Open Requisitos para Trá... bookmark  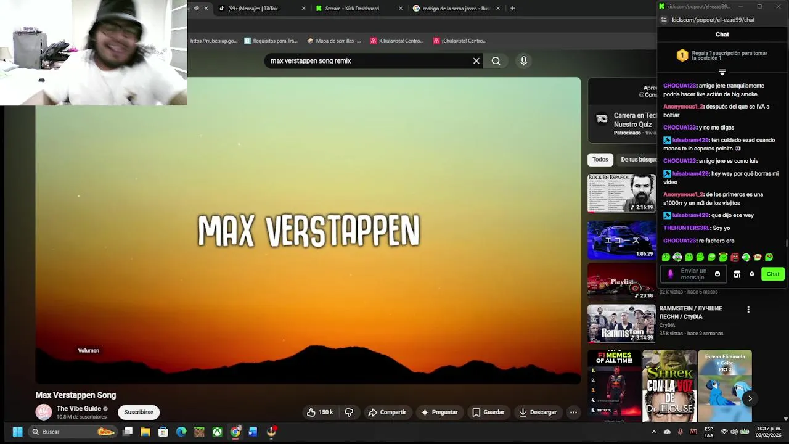point(271,41)
